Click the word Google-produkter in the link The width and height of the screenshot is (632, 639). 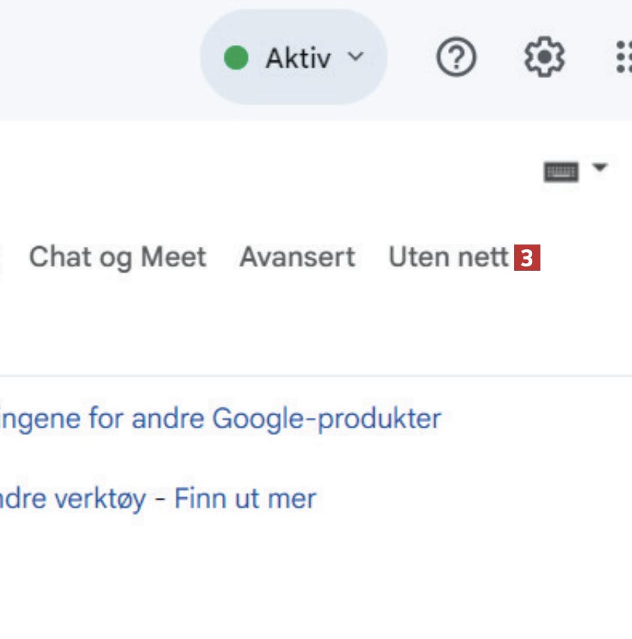click(x=327, y=418)
